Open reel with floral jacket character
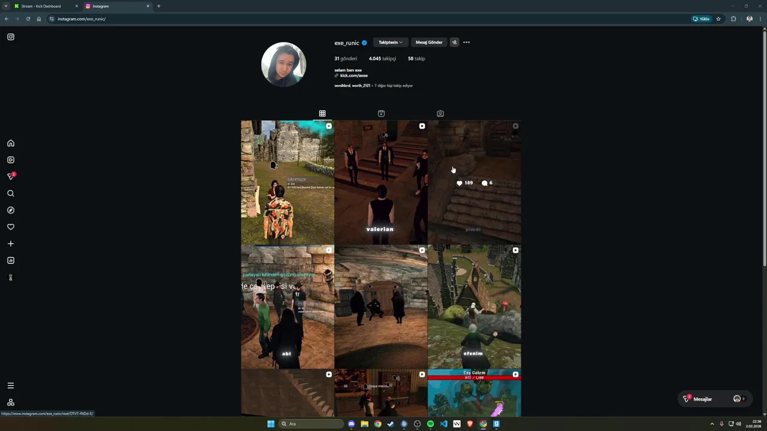Image resolution: width=767 pixels, height=431 pixels. 288,183
